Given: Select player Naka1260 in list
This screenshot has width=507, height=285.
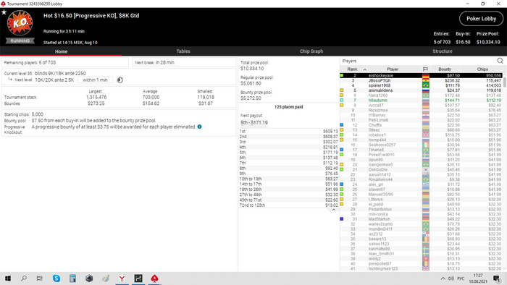Looking at the screenshot, I should coord(422,95).
